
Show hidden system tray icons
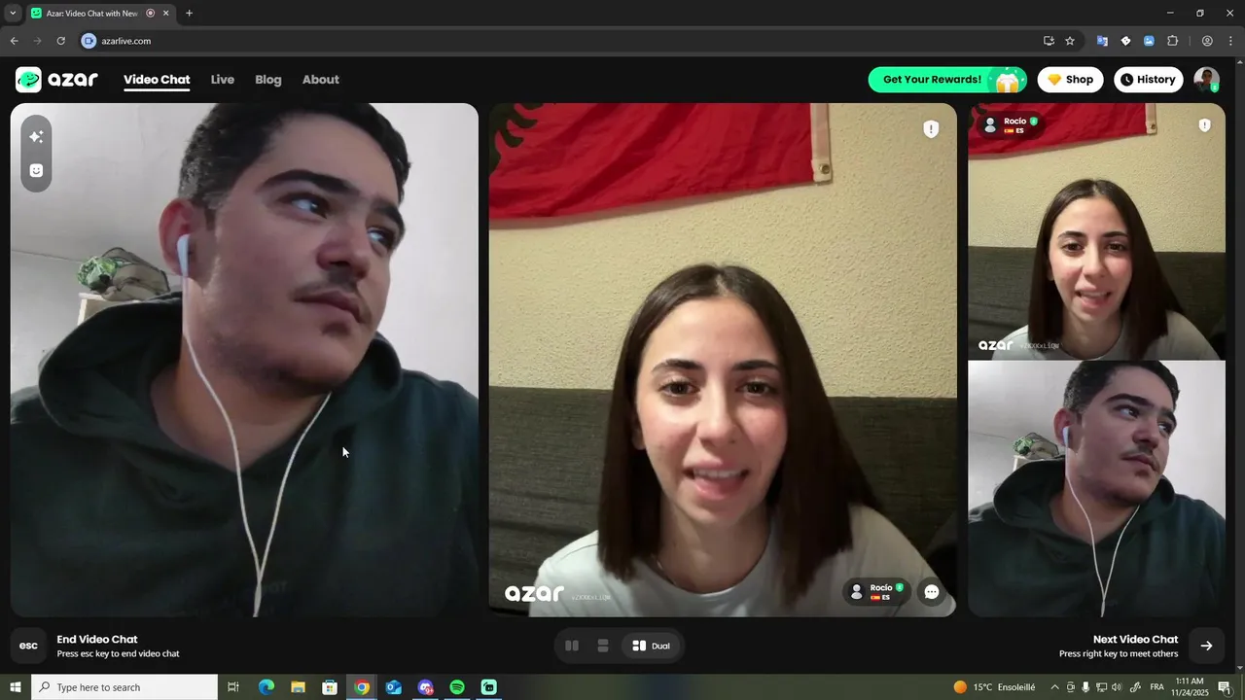[1053, 687]
